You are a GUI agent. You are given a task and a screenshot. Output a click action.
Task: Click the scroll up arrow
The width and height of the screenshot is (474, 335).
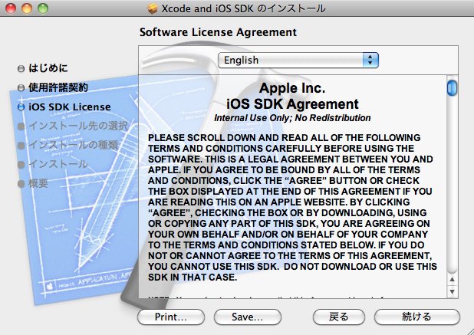452,279
